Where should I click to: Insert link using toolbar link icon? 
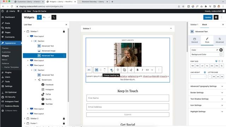point(147,70)
